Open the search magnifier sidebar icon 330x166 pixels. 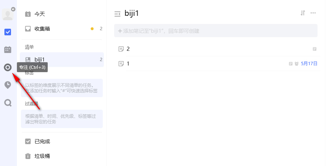8,103
